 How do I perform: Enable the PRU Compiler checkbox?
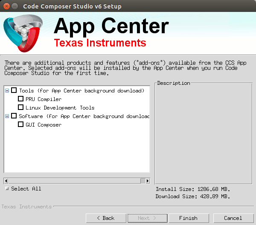click(20, 99)
